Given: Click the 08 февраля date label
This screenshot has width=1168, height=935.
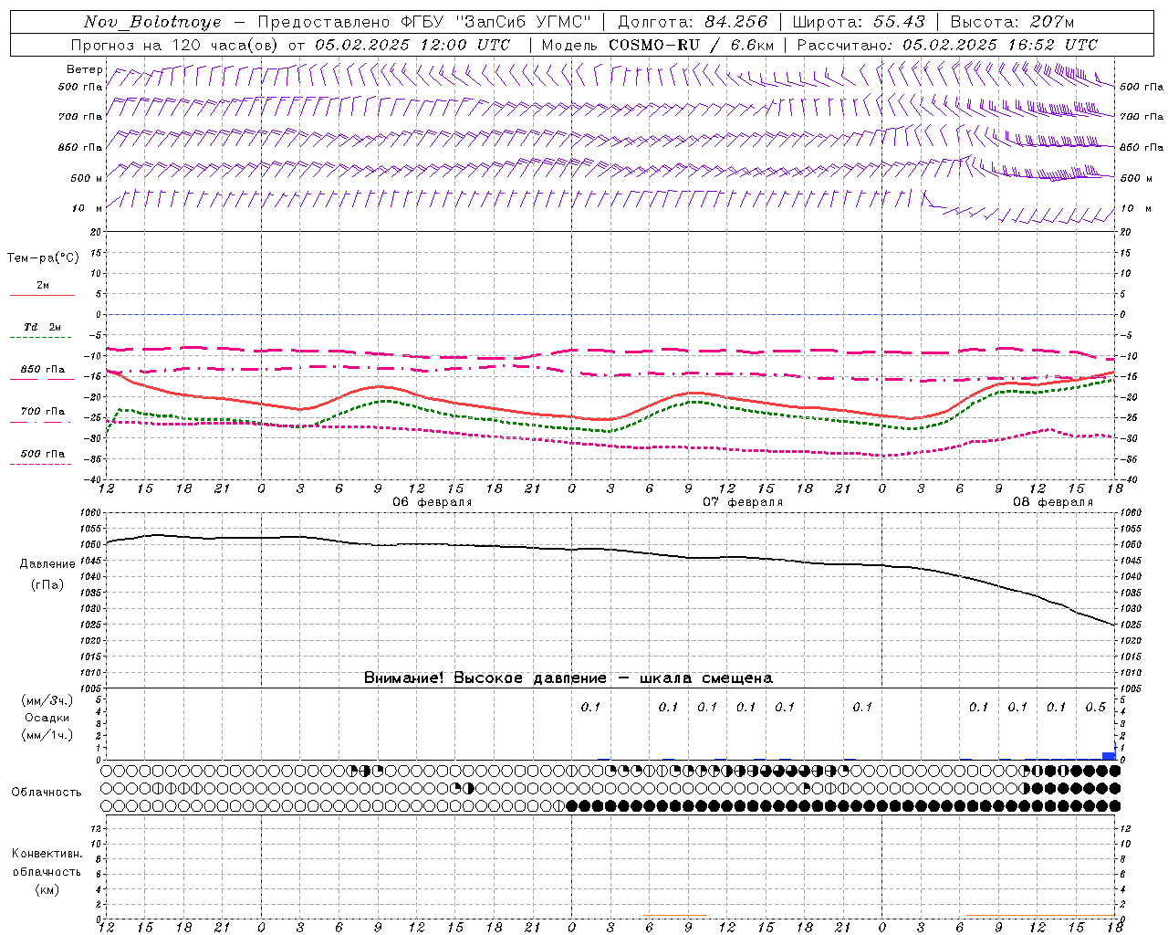Looking at the screenshot, I should click(x=1053, y=502).
